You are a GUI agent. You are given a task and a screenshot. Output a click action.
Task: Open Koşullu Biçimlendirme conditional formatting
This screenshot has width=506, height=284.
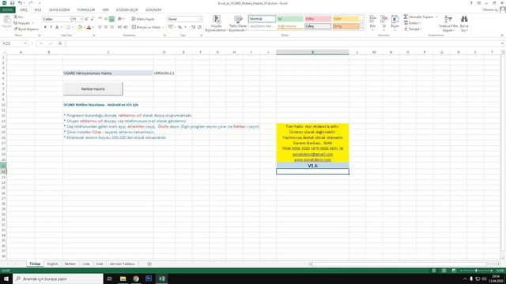216,23
